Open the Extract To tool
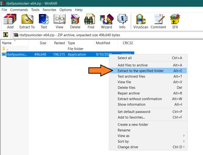203x155 pixels. (27, 21)
